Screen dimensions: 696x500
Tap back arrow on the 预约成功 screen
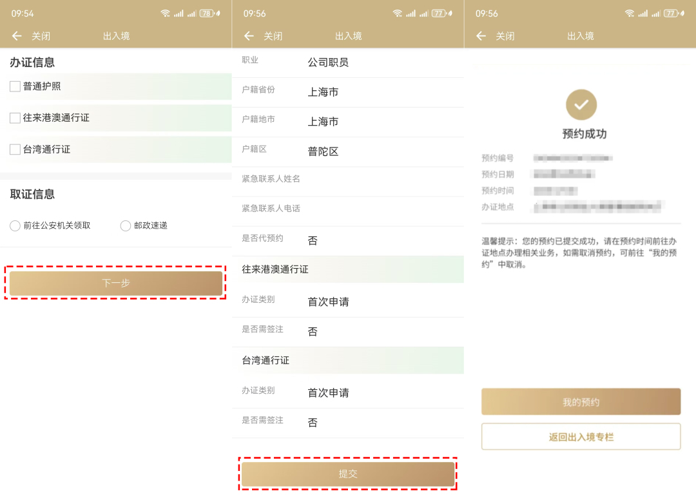[x=481, y=36]
